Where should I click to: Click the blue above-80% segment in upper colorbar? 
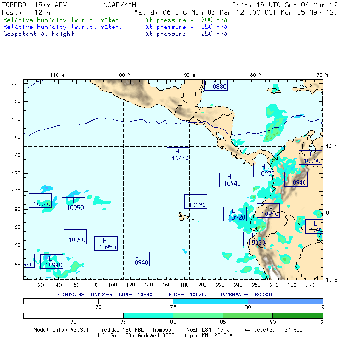point(285,301)
